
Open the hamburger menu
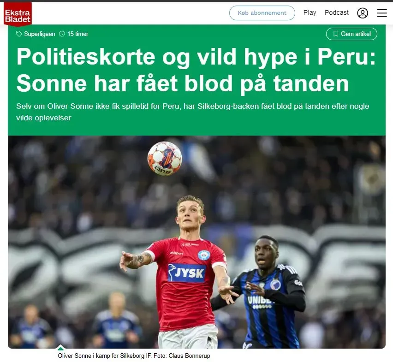[x=382, y=13]
